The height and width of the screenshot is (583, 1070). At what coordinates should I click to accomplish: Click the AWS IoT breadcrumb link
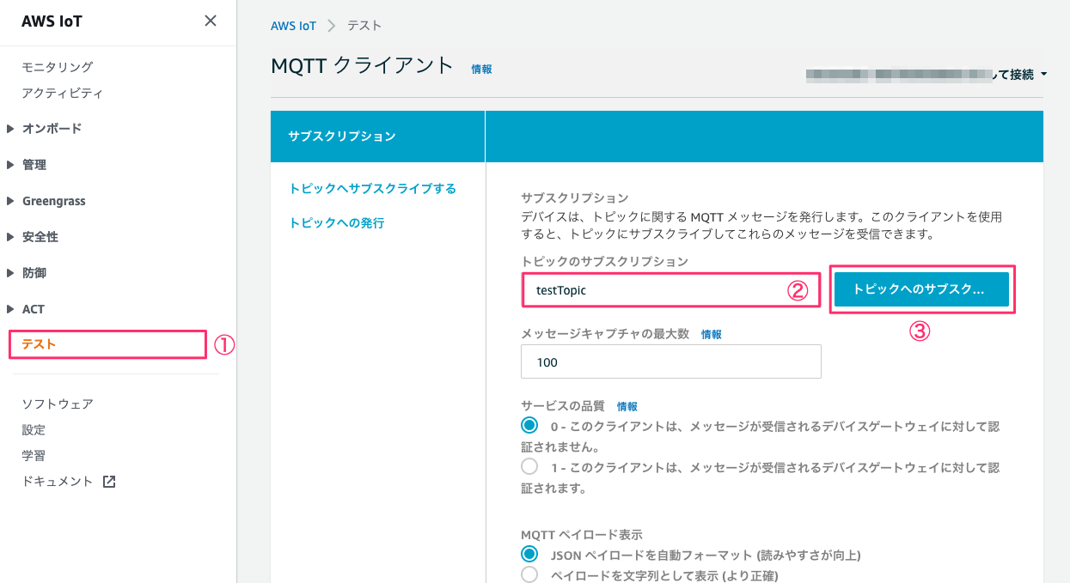[x=294, y=25]
